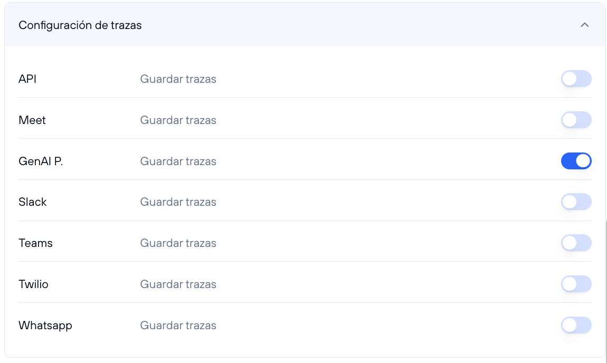Activate the Whatsapp traces toggle
Viewport: 607px width, 363px height.
tap(576, 325)
